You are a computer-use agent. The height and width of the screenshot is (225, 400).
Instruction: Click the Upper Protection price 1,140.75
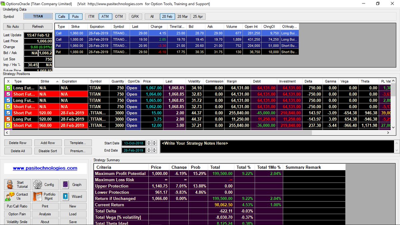click(159, 186)
